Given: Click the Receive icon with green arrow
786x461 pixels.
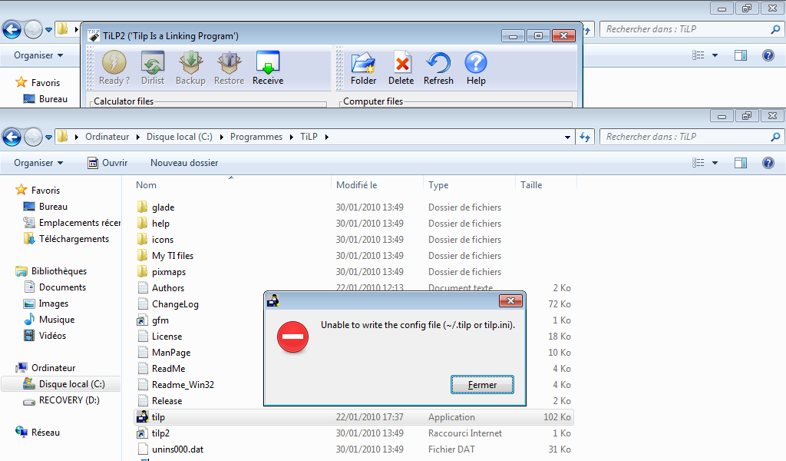Looking at the screenshot, I should click(x=268, y=67).
